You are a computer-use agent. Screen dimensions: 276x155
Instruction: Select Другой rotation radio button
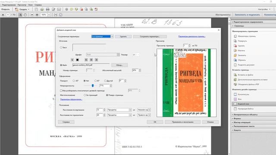click(105, 81)
